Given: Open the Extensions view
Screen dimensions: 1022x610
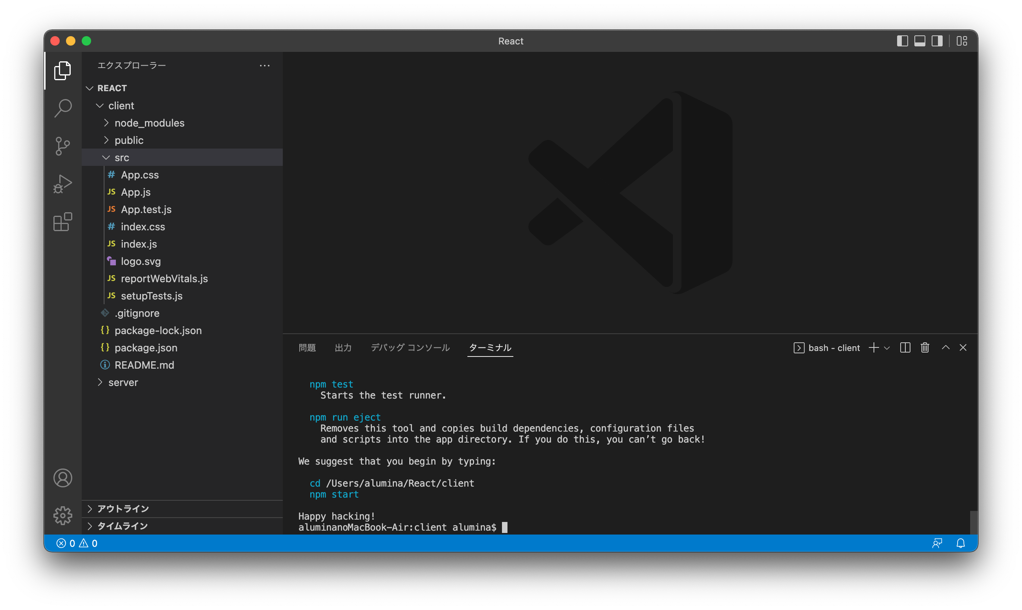Looking at the screenshot, I should (x=62, y=222).
